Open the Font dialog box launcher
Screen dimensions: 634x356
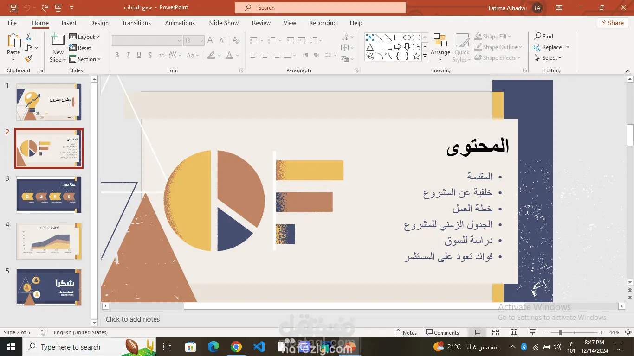point(241,70)
